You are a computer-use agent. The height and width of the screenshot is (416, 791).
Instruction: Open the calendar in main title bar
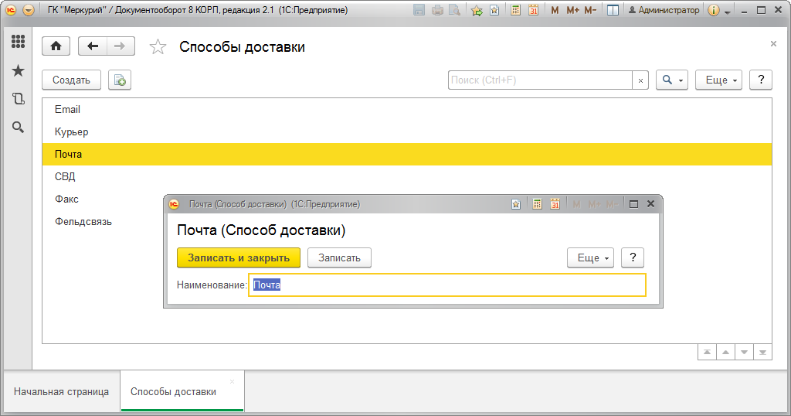533,10
